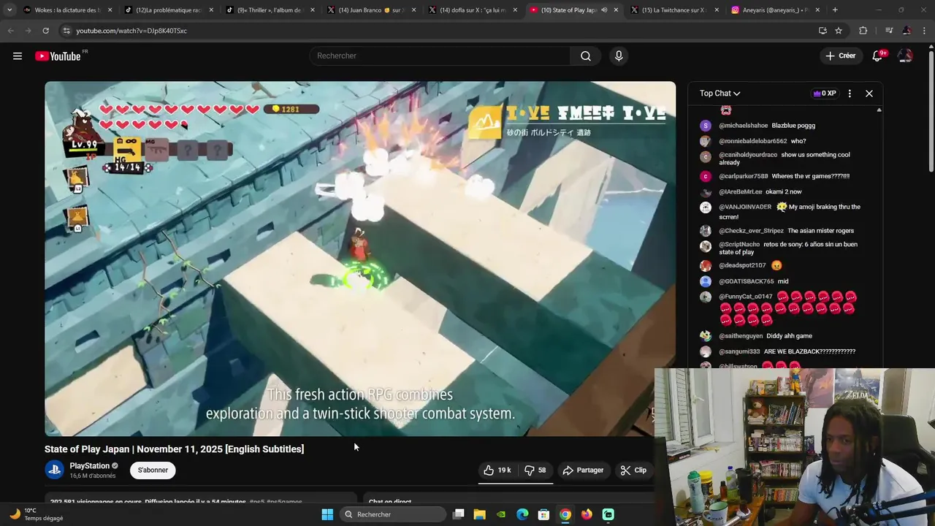Image resolution: width=935 pixels, height=526 pixels.
Task: Open the YouTube guide hamburger menu
Action: (18, 56)
